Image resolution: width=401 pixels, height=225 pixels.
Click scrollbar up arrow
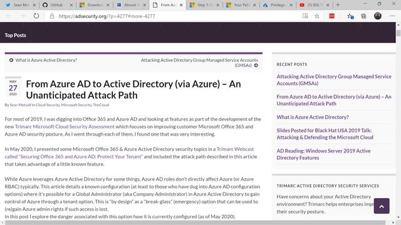tap(398, 25)
